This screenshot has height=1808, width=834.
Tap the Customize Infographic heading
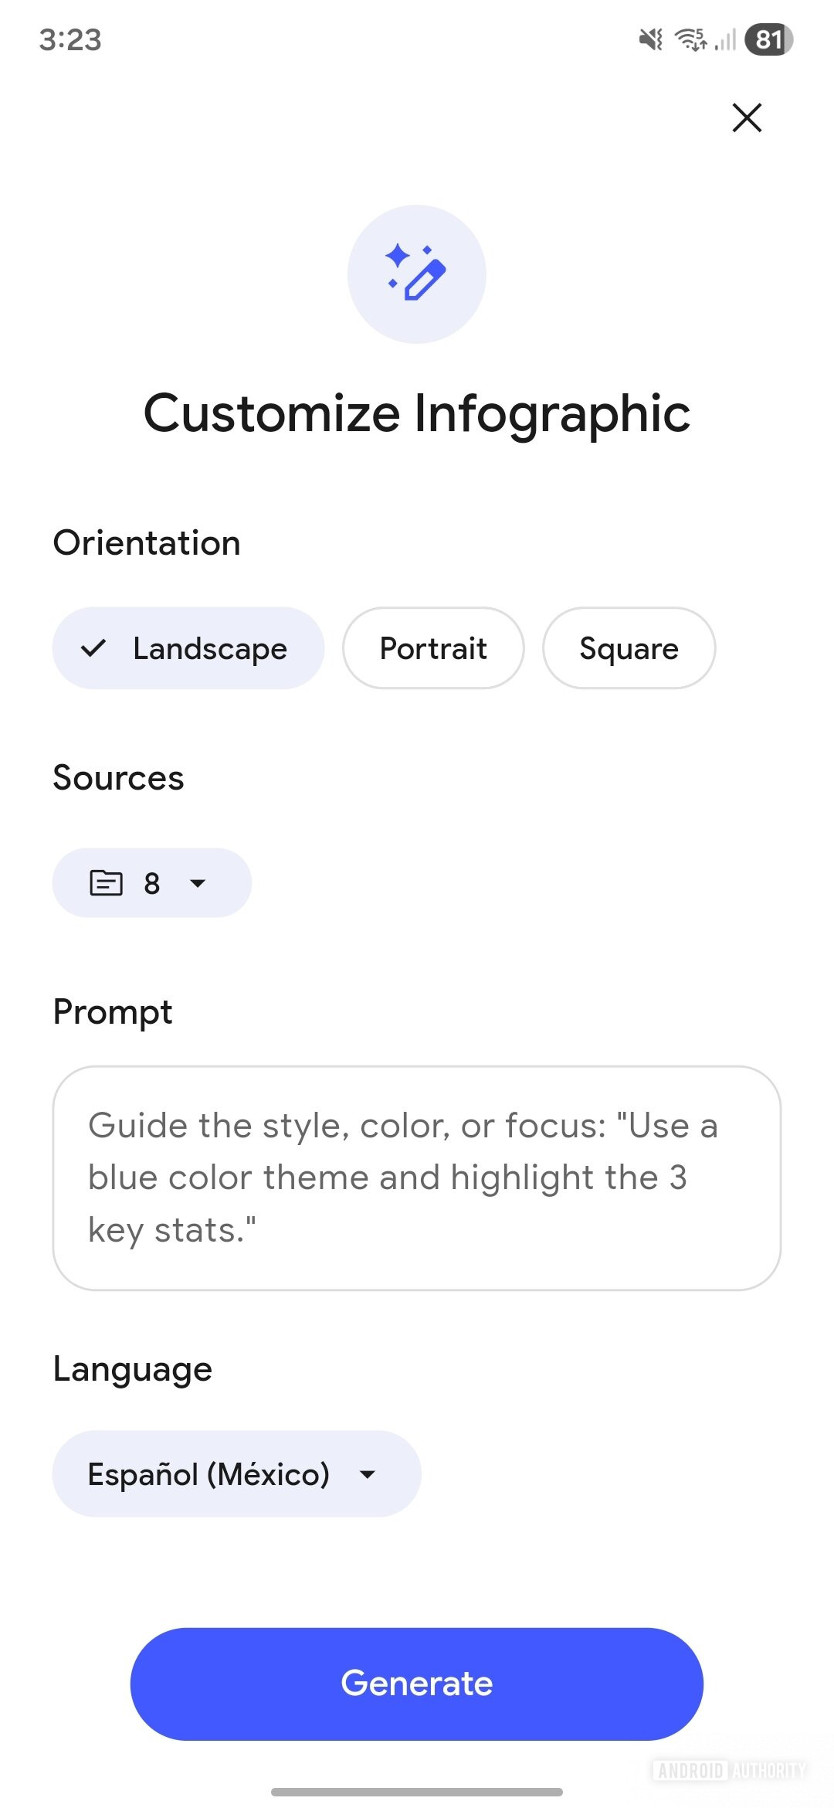pos(416,413)
